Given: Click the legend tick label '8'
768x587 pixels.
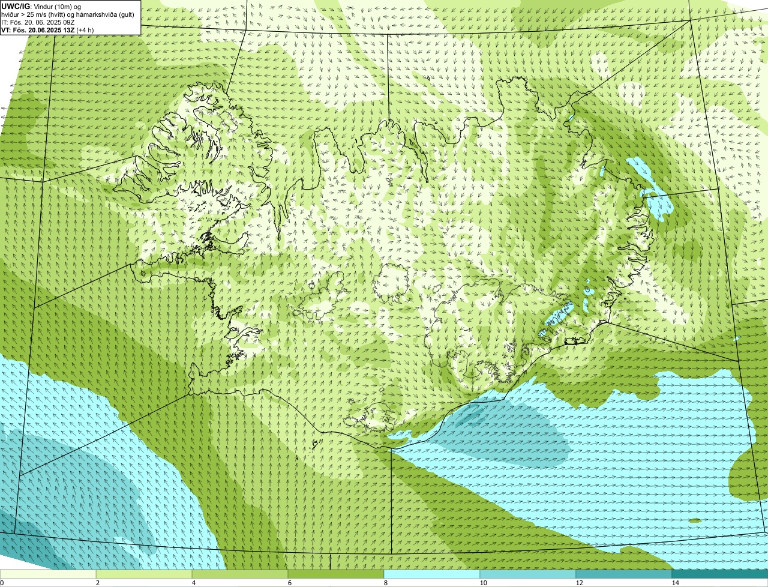Looking at the screenshot, I should pyautogui.click(x=385, y=583).
